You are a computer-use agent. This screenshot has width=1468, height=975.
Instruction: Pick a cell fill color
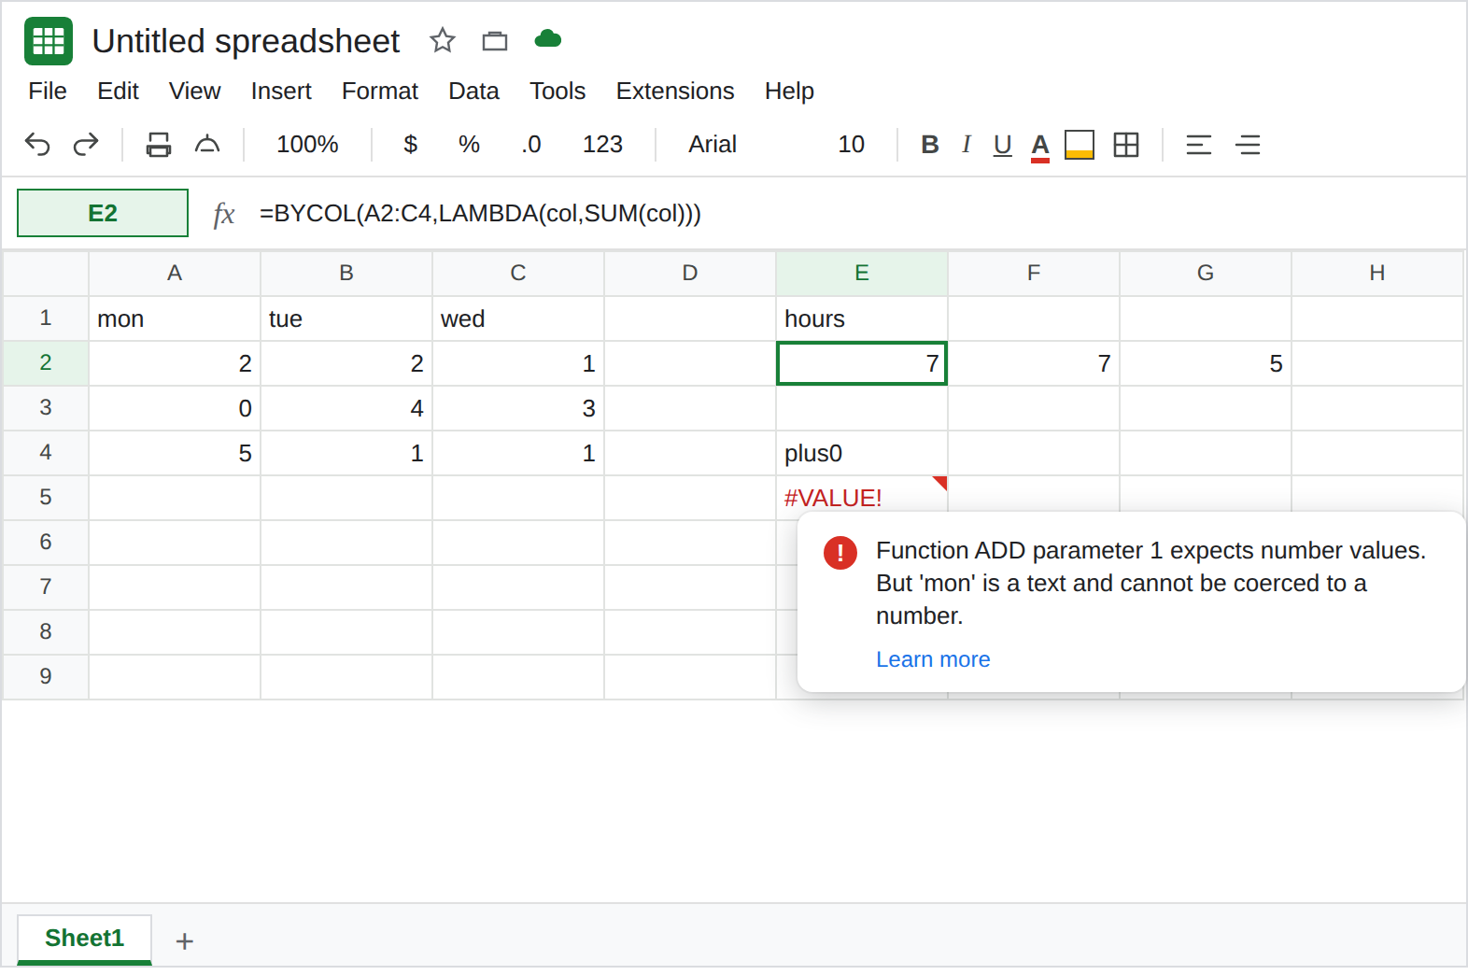point(1080,145)
